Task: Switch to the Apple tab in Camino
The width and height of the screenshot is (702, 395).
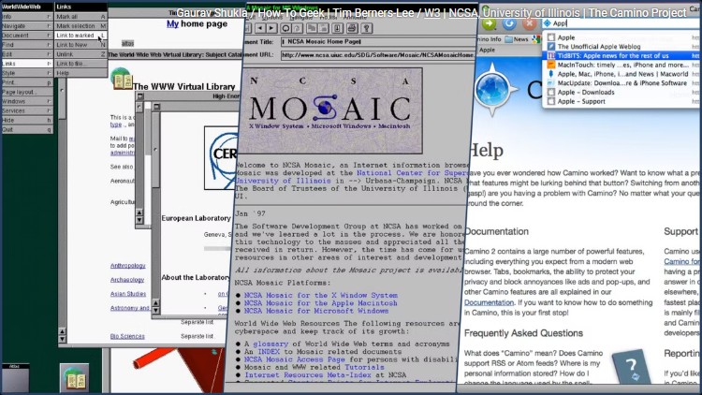Action: point(487,50)
